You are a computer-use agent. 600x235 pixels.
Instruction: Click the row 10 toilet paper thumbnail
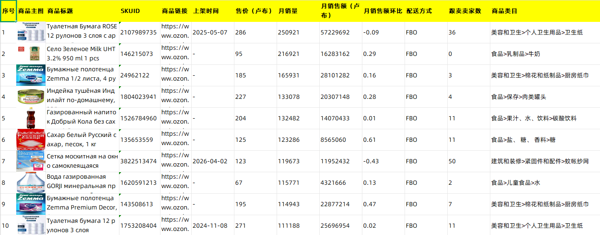pos(31,225)
